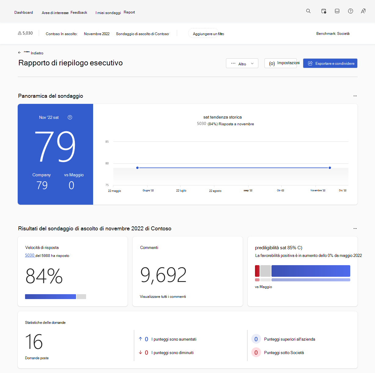The height and width of the screenshot is (373, 375).
Task: Open the Feedback tab
Action: point(79,13)
